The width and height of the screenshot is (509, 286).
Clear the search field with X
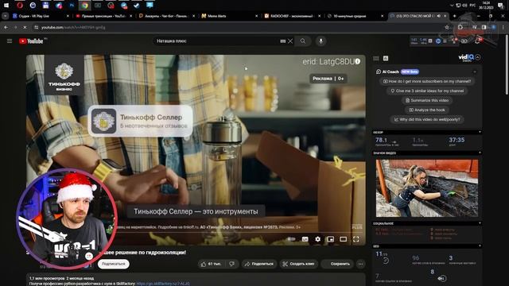pos(290,41)
